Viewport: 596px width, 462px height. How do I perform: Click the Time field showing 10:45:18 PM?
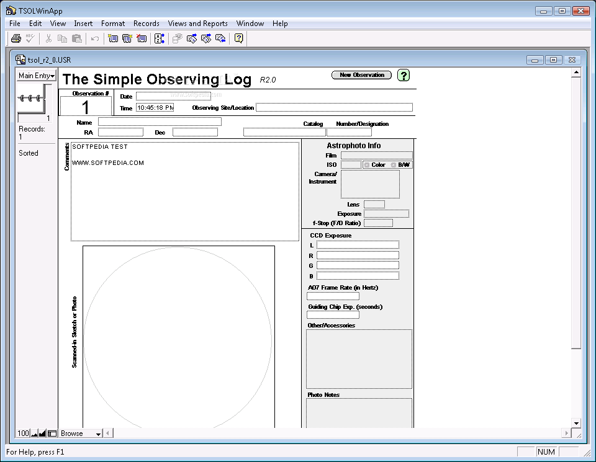point(155,108)
